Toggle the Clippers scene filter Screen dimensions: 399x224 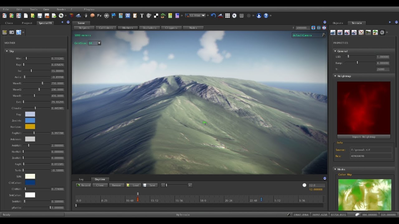pyautogui.click(x=171, y=28)
